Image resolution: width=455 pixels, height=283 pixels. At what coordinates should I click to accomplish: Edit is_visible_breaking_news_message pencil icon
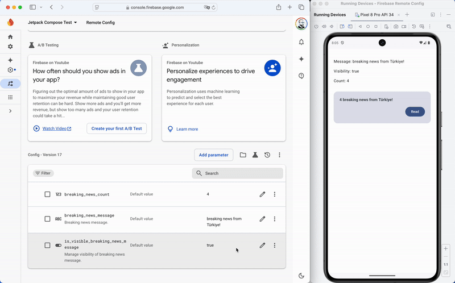click(x=262, y=245)
